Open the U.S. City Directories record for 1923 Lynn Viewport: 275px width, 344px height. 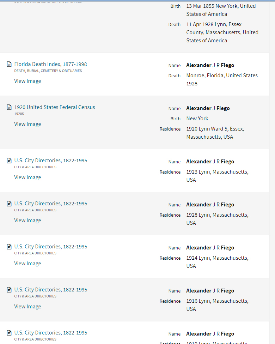(x=50, y=160)
